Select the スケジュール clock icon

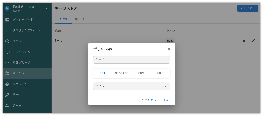[7, 41]
